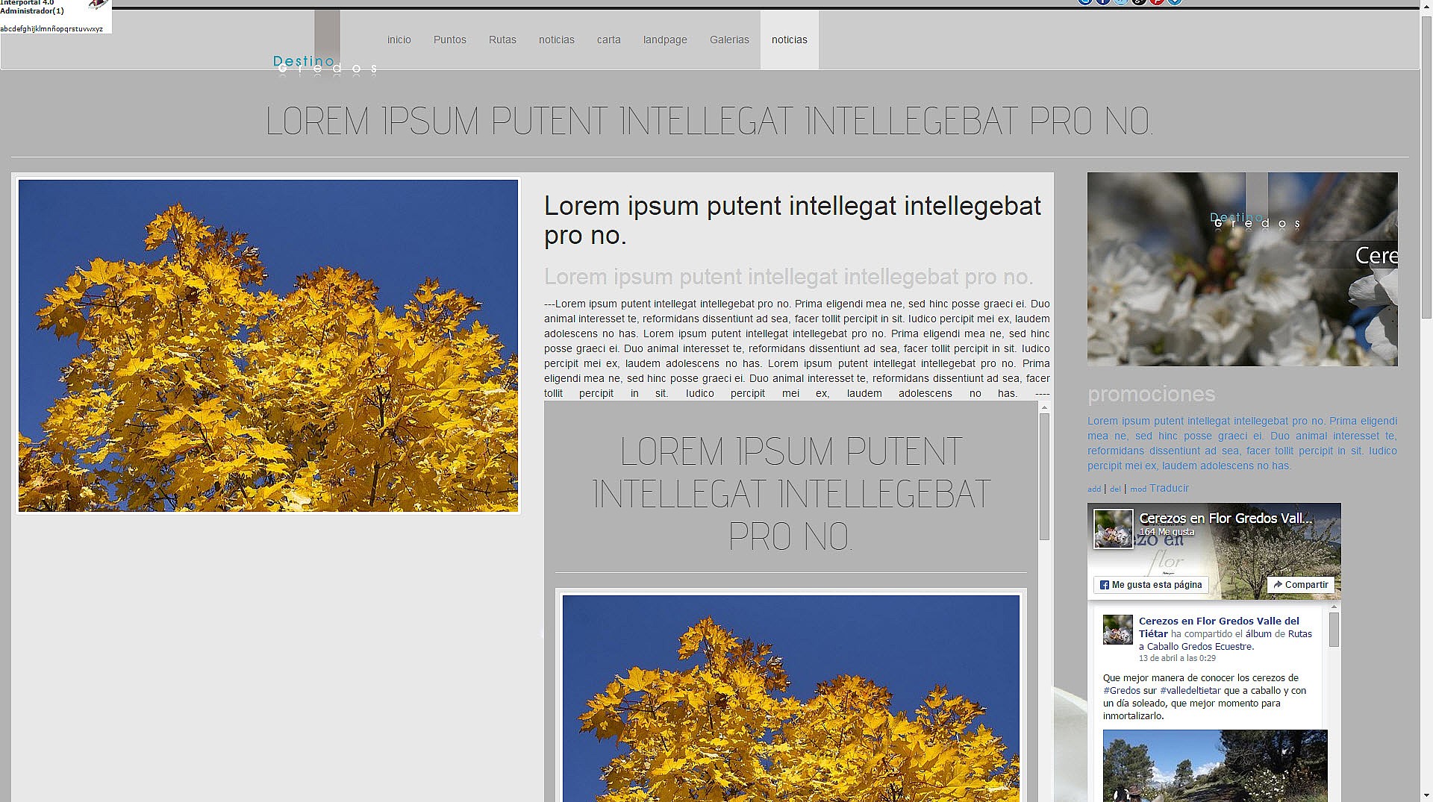Click the gray article subtitle Lorem ipsum
The image size is (1433, 802).
(x=788, y=277)
